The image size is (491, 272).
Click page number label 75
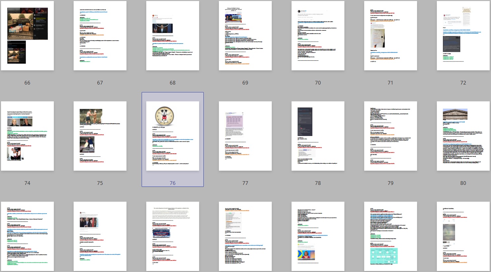click(100, 183)
